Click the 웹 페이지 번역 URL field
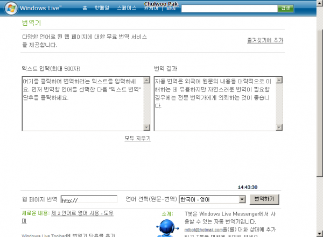This screenshot has width=323, height=237. (89, 199)
